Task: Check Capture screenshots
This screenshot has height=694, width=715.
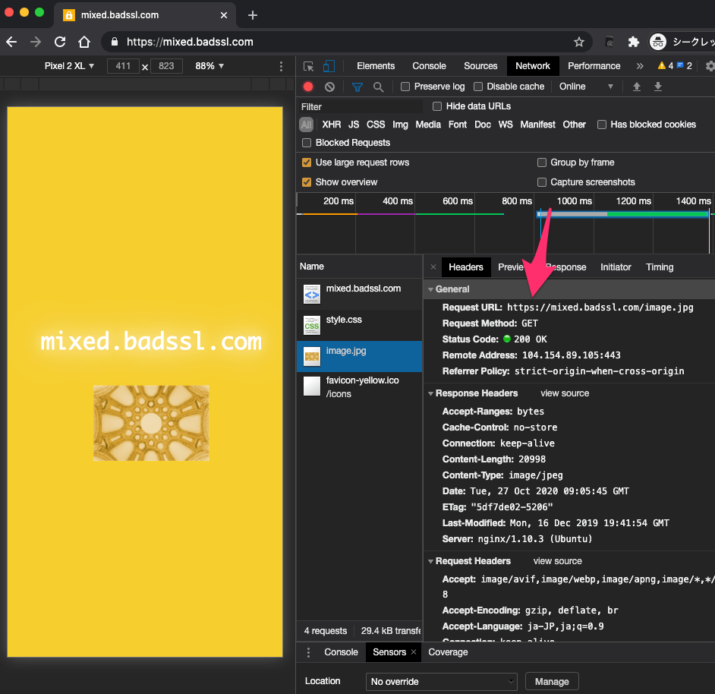Action: point(542,182)
